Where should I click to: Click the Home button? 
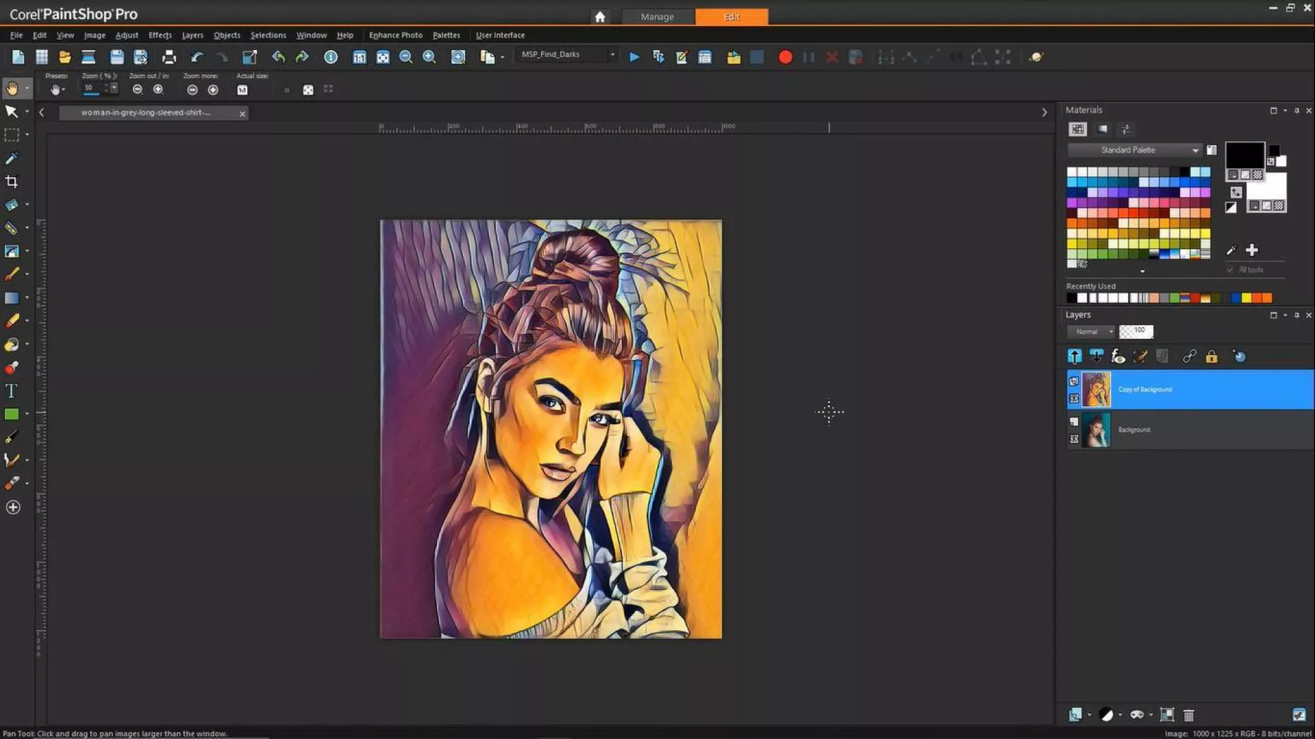click(x=600, y=16)
